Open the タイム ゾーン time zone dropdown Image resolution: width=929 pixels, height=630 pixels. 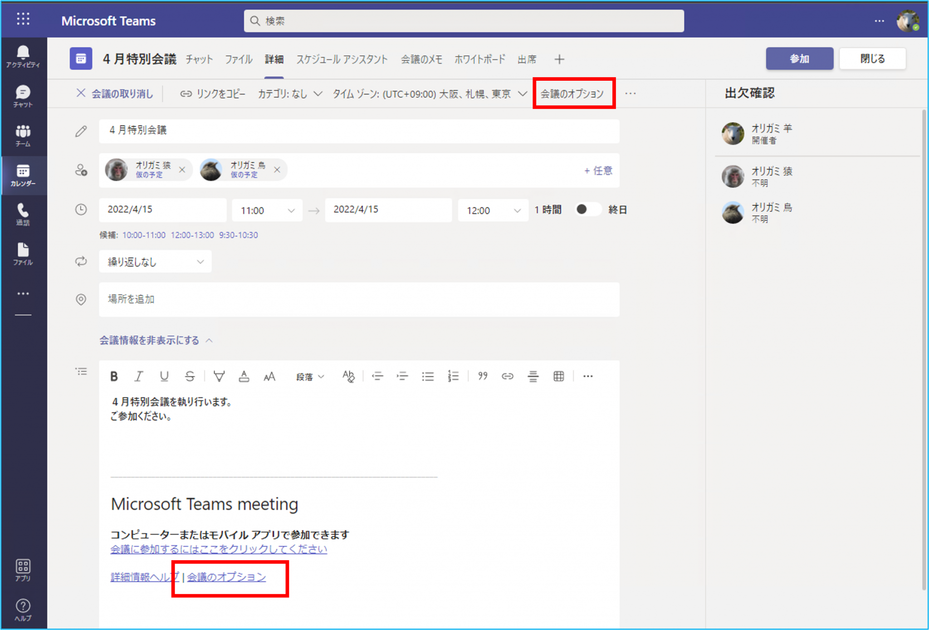tap(430, 94)
